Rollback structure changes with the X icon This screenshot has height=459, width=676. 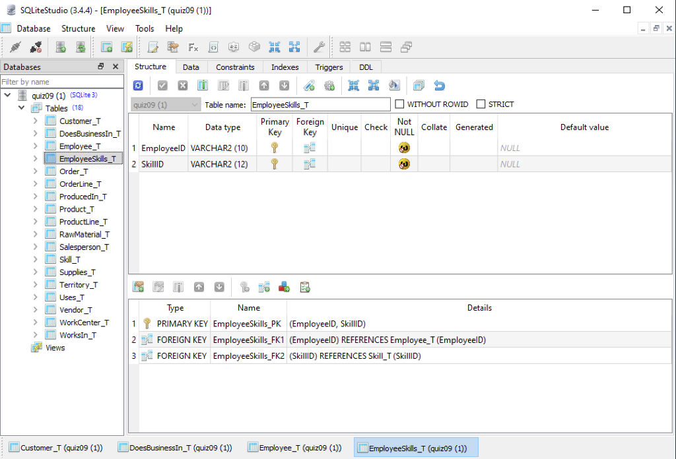(183, 85)
